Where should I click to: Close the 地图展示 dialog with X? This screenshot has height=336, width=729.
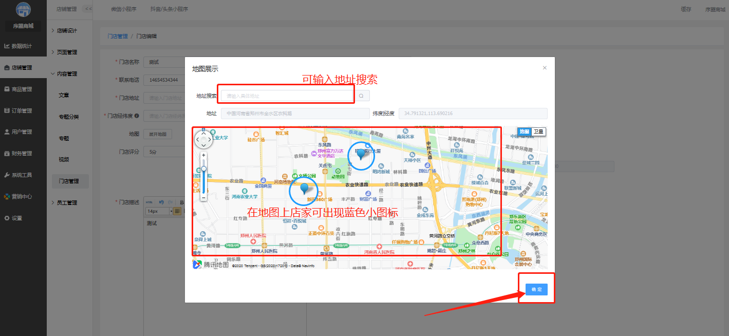(545, 68)
